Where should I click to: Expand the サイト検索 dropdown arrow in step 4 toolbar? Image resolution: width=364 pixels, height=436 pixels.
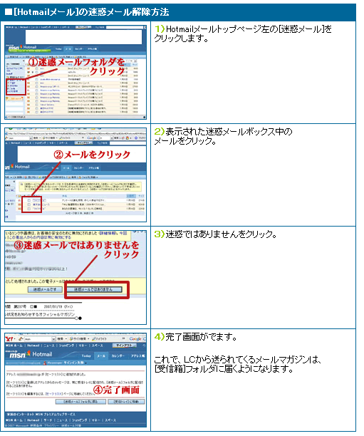[90, 339]
